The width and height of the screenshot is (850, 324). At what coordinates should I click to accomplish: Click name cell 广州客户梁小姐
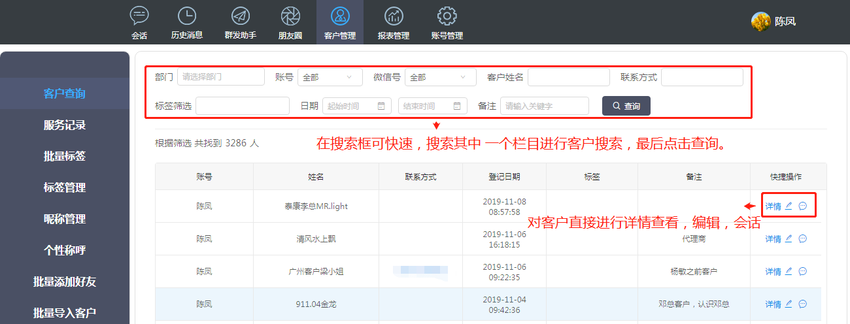tap(316, 272)
